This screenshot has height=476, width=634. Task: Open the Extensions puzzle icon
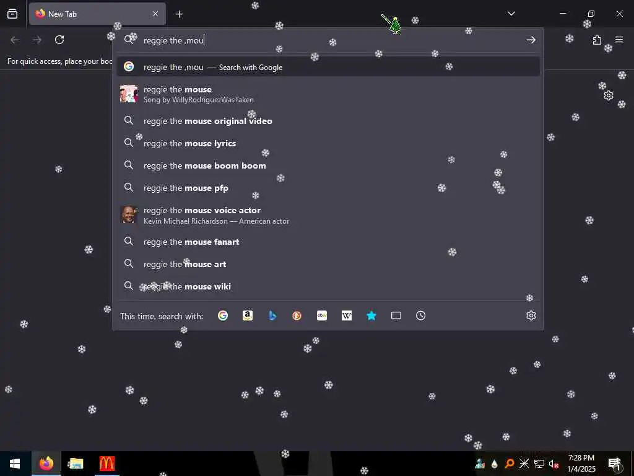[597, 40]
